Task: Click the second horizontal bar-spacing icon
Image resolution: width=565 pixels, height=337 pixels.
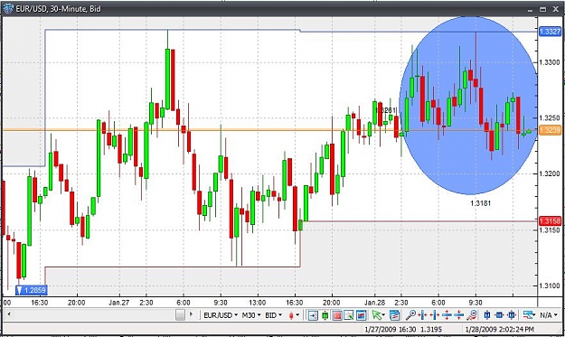Action: point(435,315)
